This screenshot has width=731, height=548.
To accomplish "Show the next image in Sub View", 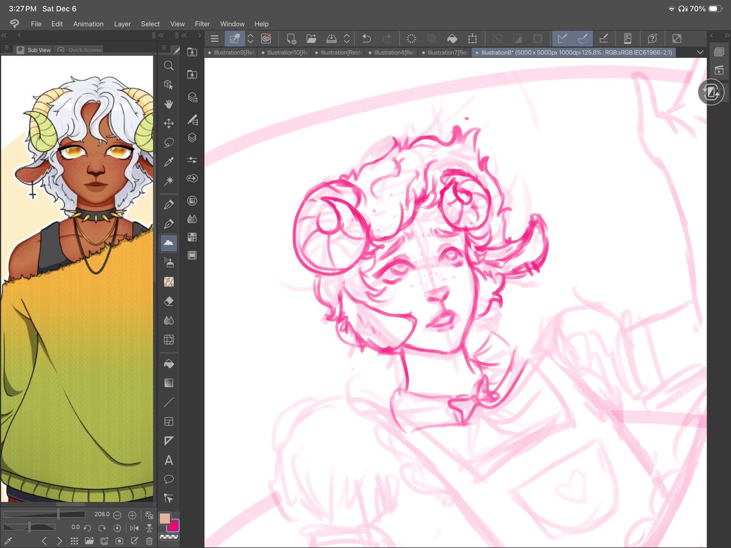I will 59,541.
